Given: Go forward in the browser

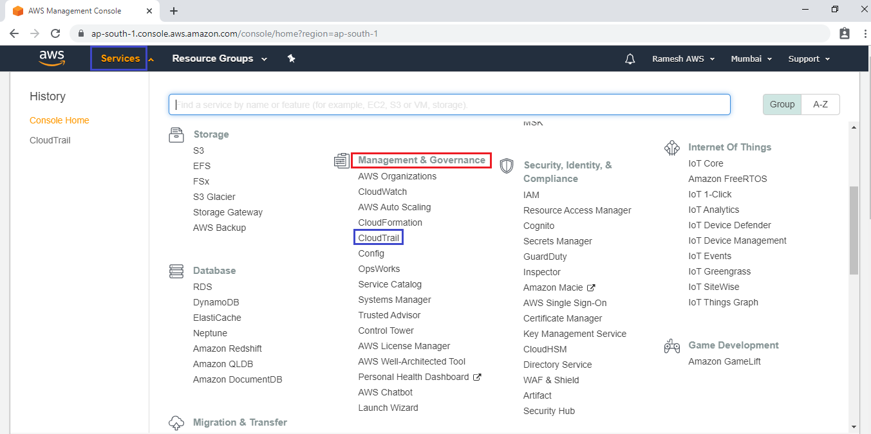Looking at the screenshot, I should [35, 33].
